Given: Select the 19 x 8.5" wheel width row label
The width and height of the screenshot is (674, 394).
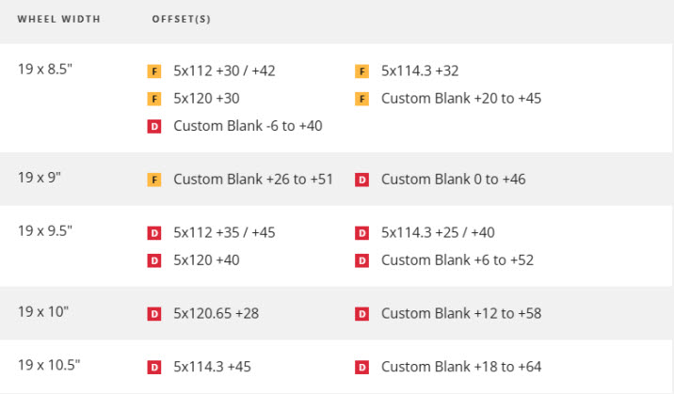Looking at the screenshot, I should pyautogui.click(x=45, y=69).
